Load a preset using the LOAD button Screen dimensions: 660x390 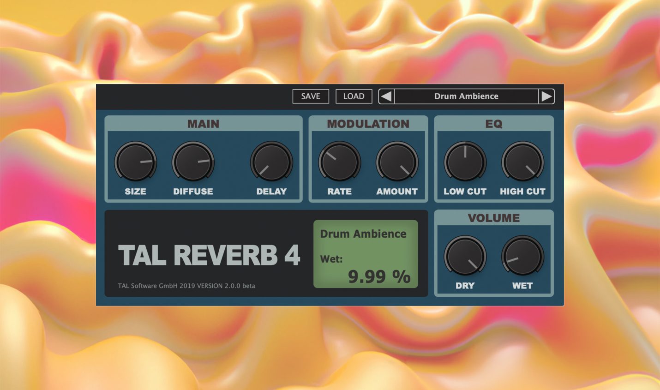(354, 96)
